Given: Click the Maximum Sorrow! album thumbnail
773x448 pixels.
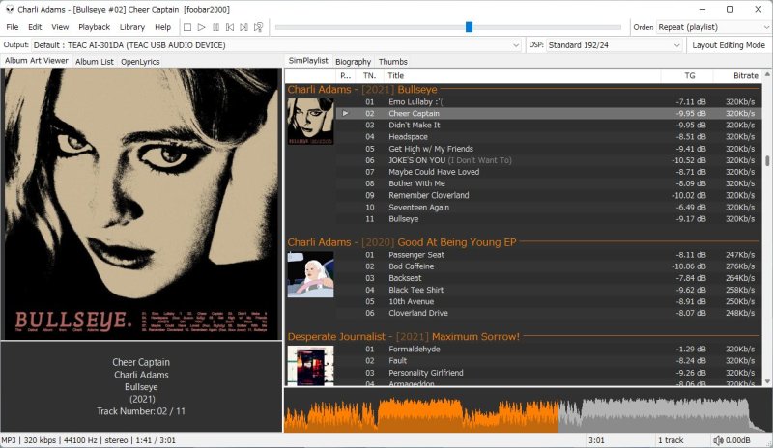Looking at the screenshot, I should tap(310, 366).
